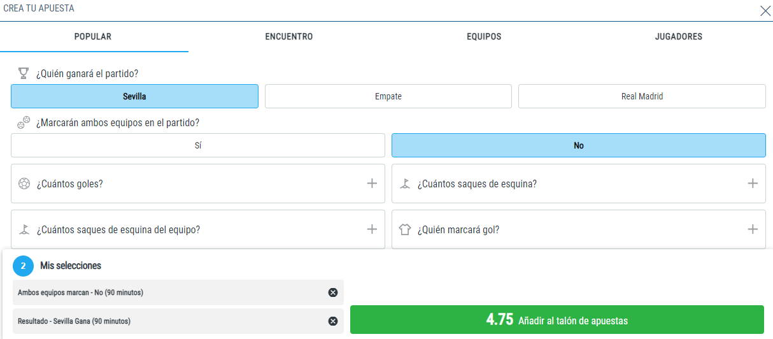773x339 pixels.
Task: Remove the Ambos equipos marcan - No selection
Action: pos(332,292)
